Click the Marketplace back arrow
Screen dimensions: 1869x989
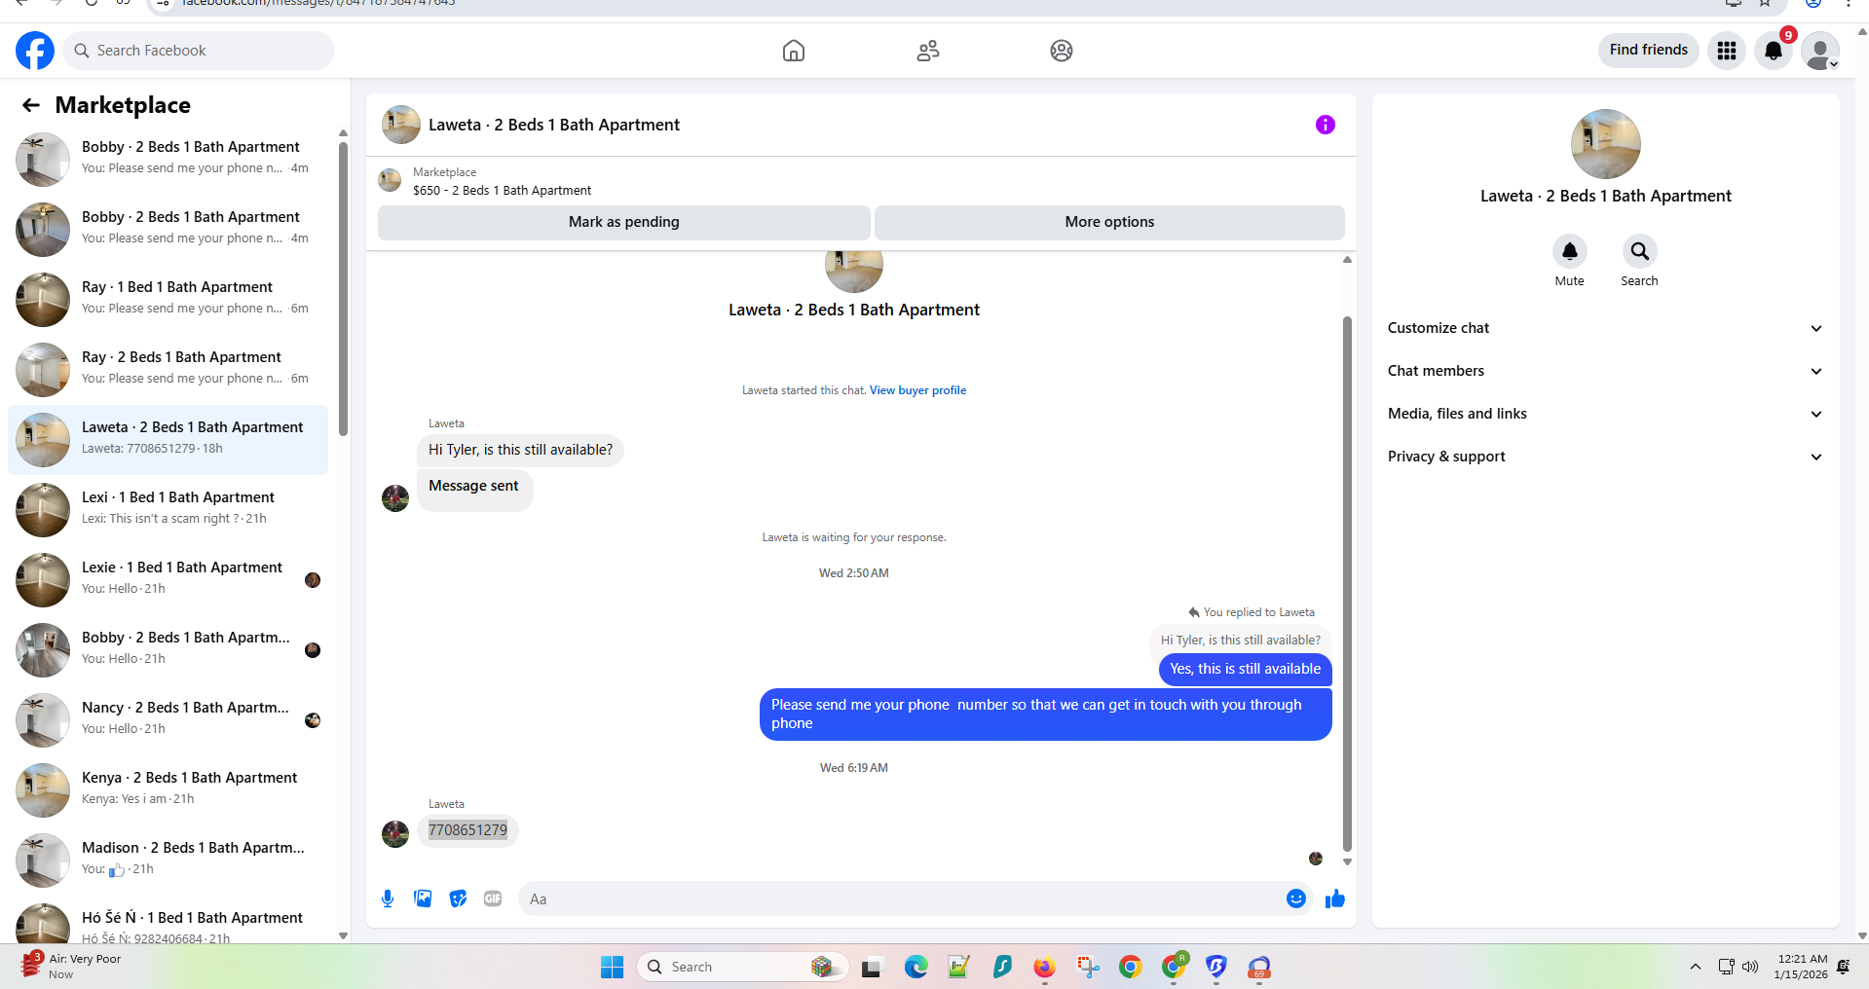pyautogui.click(x=31, y=105)
